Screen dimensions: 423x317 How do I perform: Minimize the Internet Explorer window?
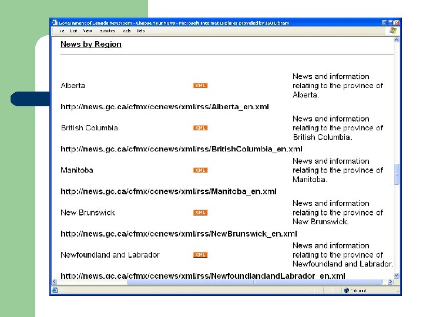(x=384, y=23)
